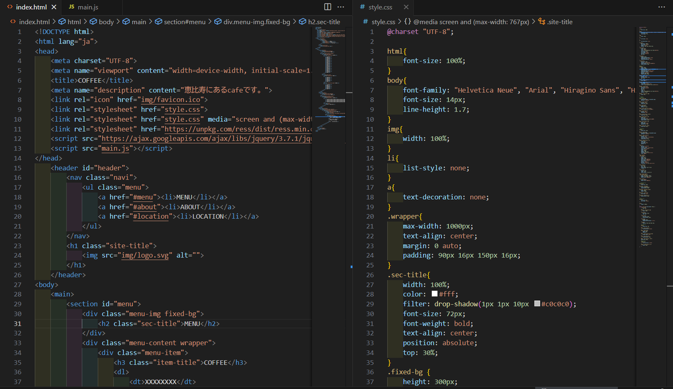This screenshot has width=673, height=389.
Task: Click the position: absolute declaration
Action: [440, 343]
